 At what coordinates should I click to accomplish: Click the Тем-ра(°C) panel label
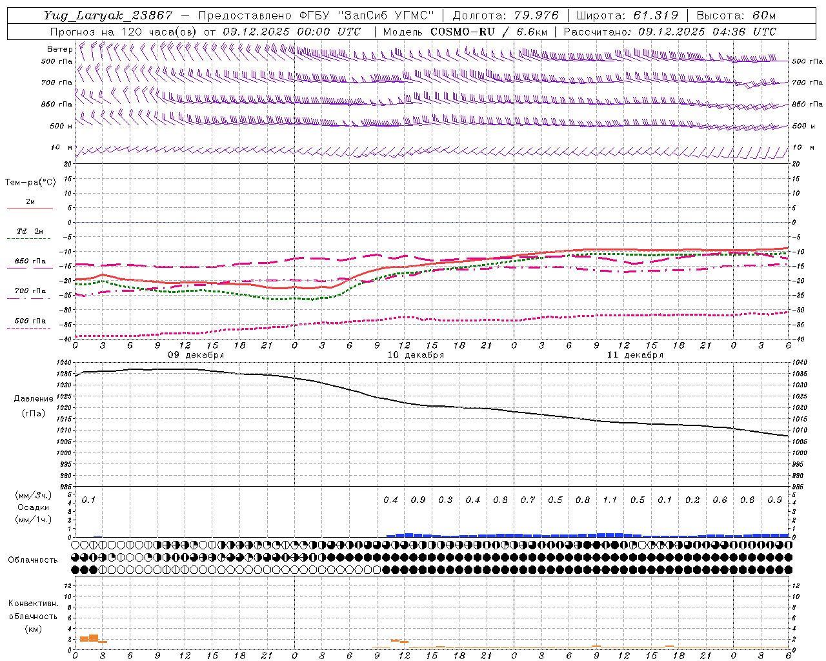coord(30,183)
